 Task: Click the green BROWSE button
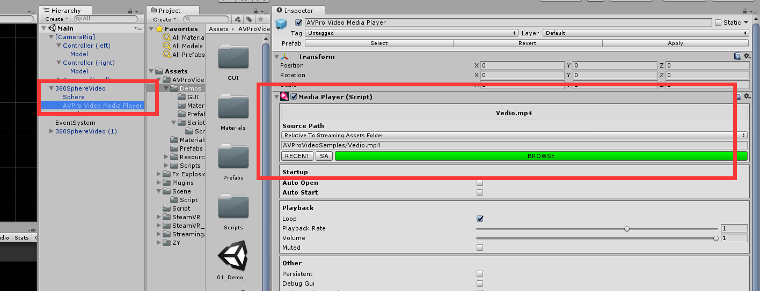tap(541, 156)
